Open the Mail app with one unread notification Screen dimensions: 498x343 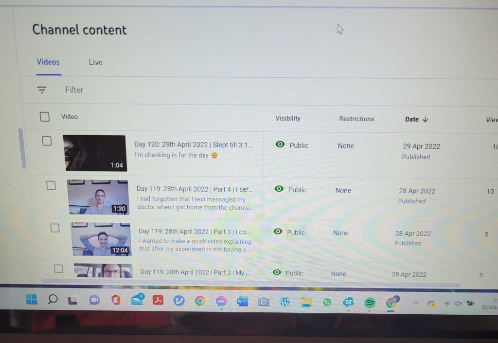pos(138,302)
